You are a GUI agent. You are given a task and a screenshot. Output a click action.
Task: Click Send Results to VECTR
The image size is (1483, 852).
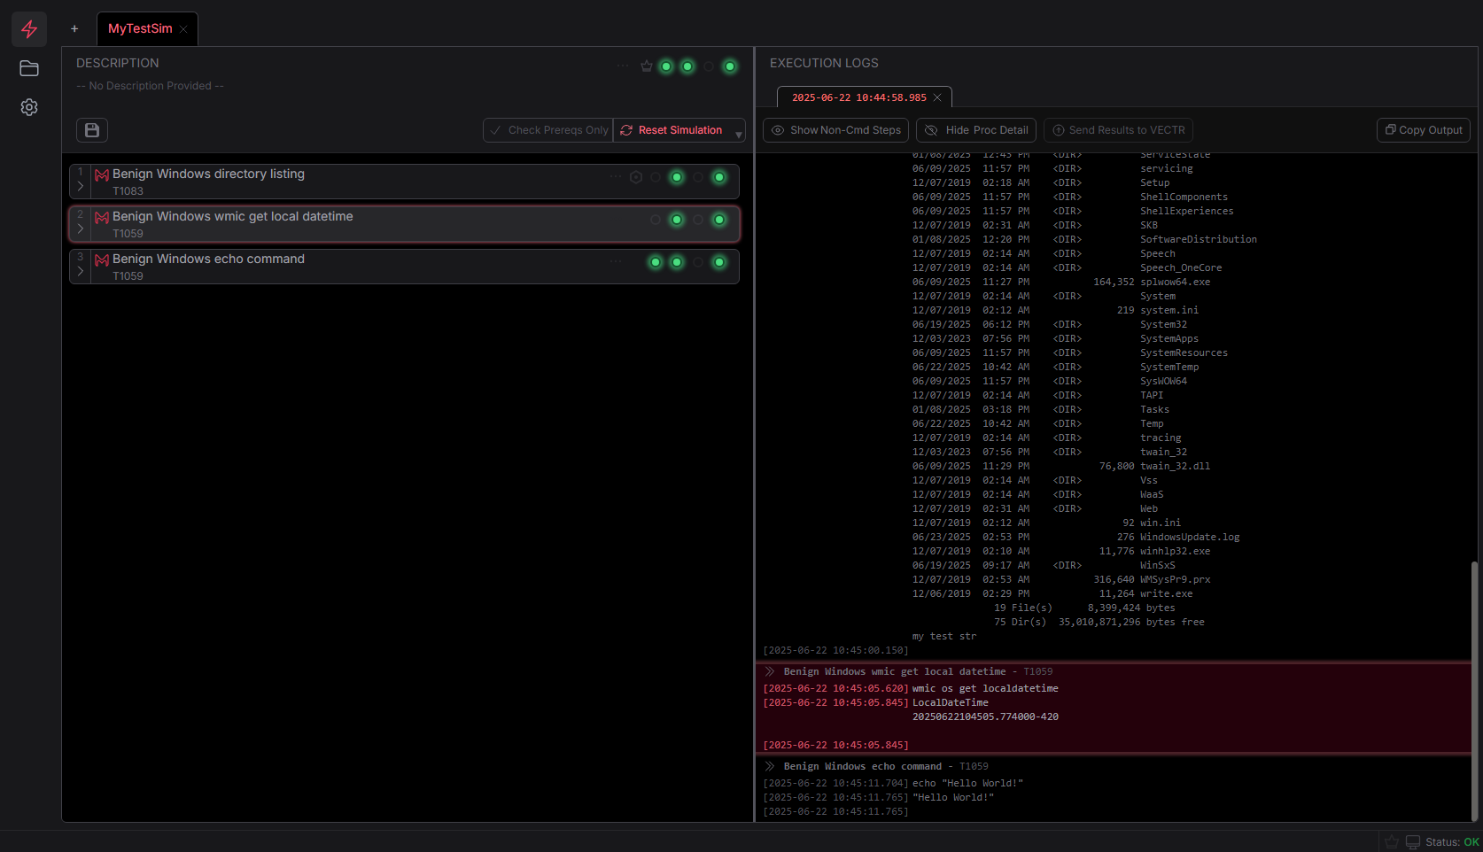[1117, 130]
